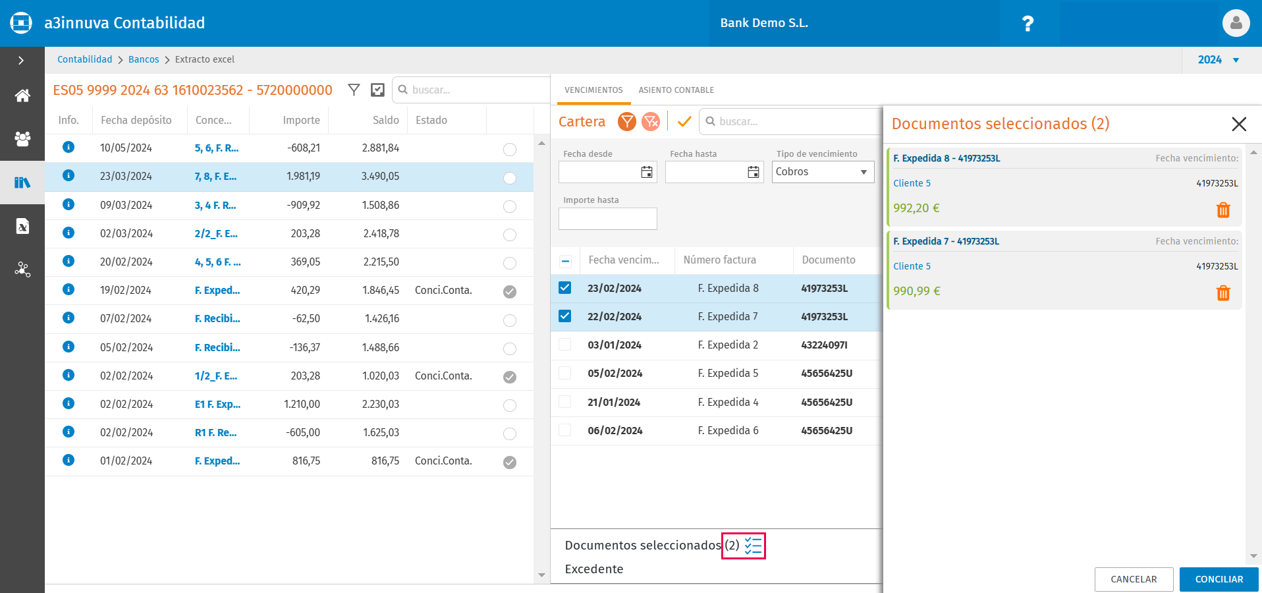
Task: Uncheck the 22/02/2024 F. Expedida 7 row
Action: (565, 316)
